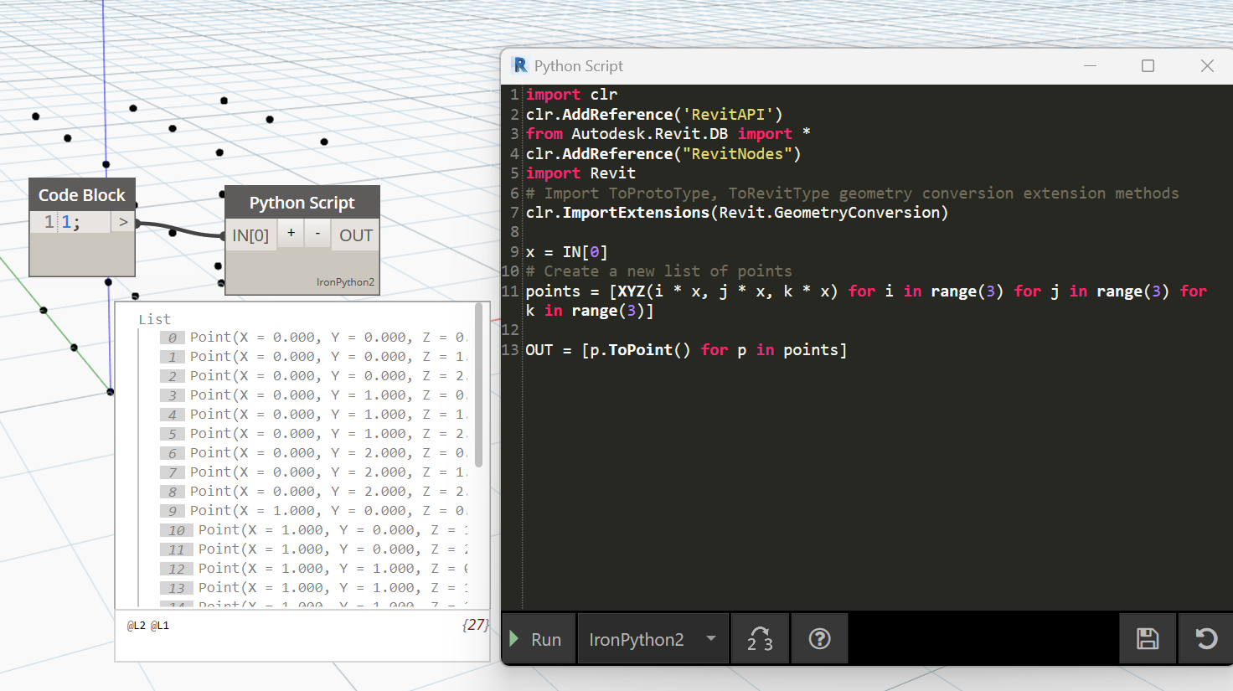Screen dimensions: 1233x691
Task: Click the Python 2 to 3 migration icon
Action: (760, 639)
